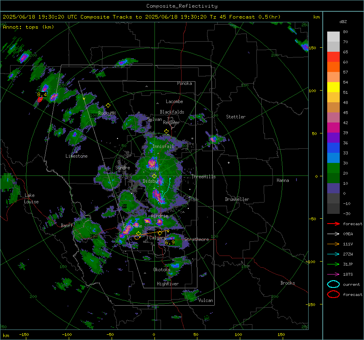The height and width of the screenshot is (340, 364).
Task: Select the ThreeHills city label
Action: click(203, 177)
